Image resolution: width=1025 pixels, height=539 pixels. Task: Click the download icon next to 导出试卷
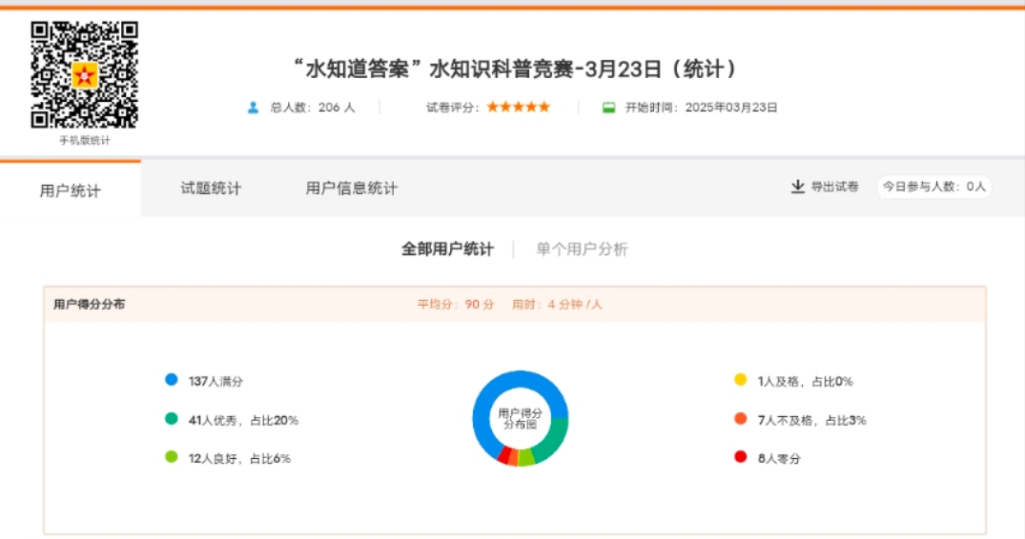point(798,187)
